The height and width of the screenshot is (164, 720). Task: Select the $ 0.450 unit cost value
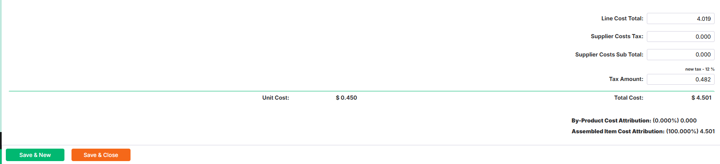(x=346, y=98)
